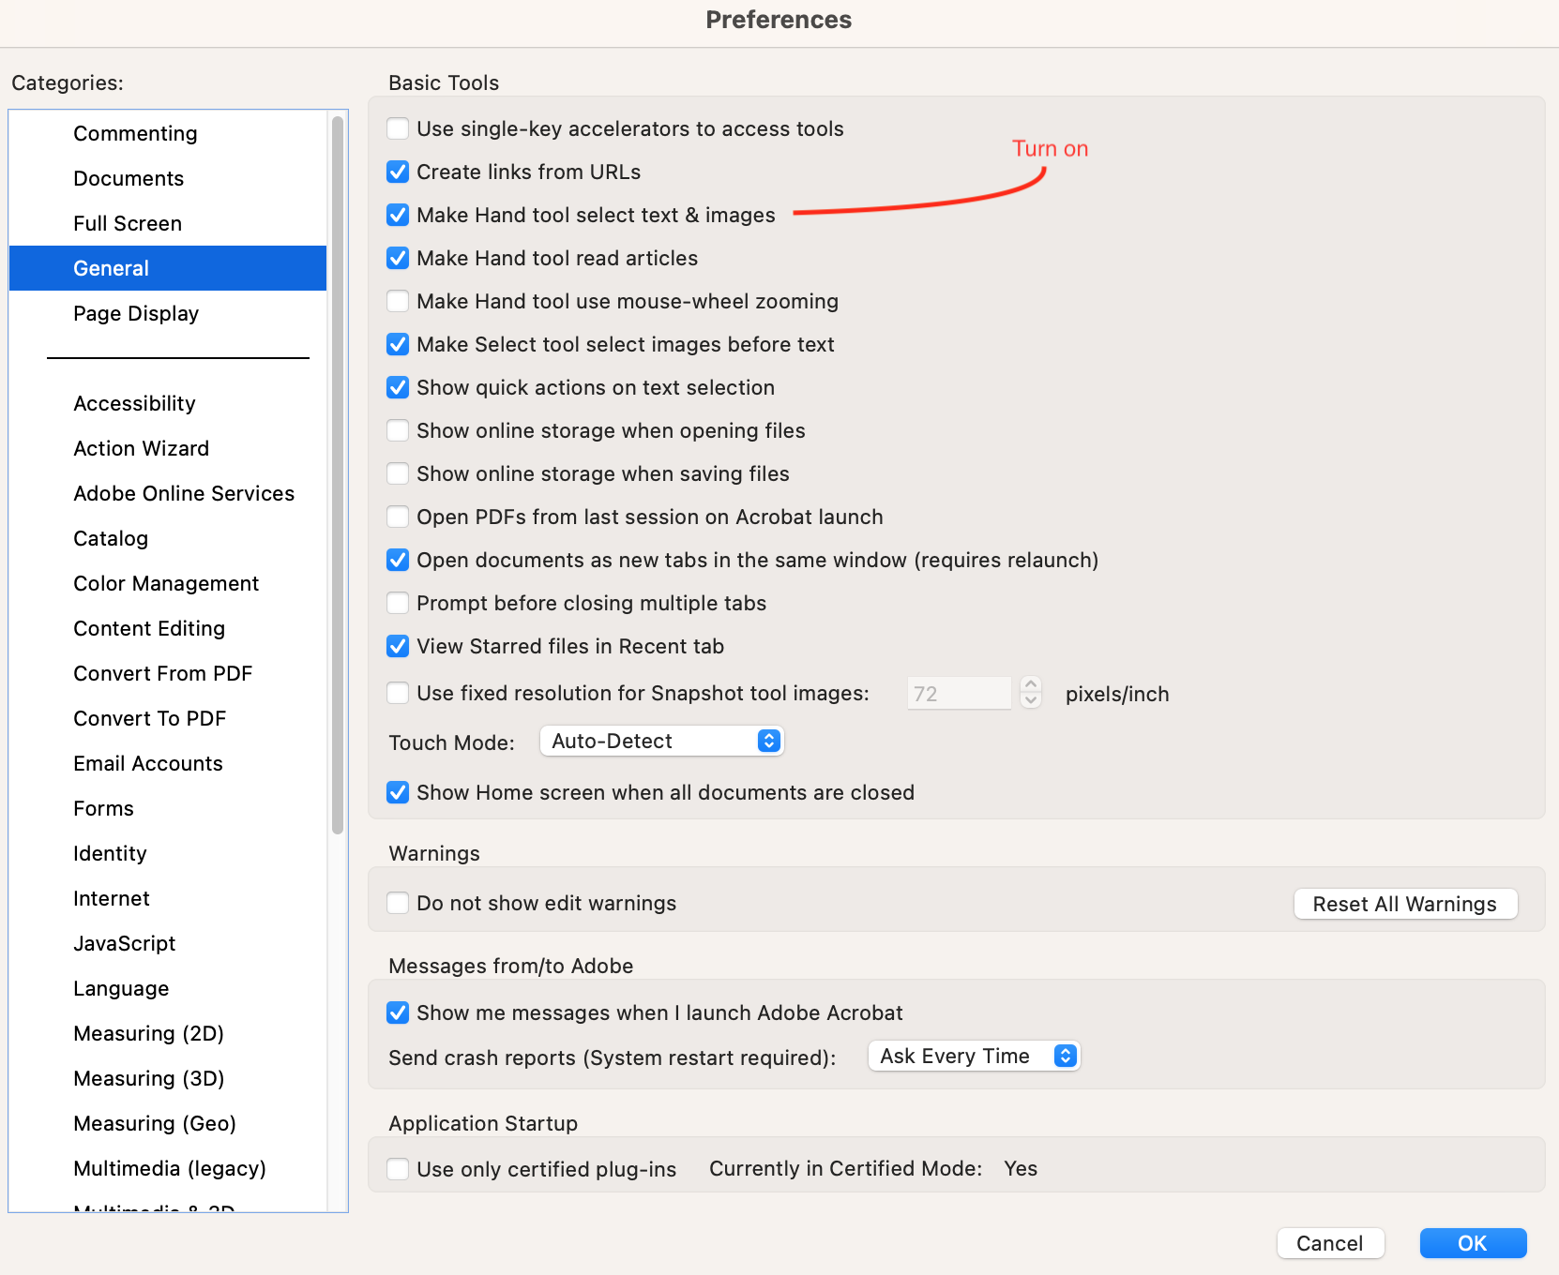Viewport: 1559px width, 1275px height.
Task: Switch to the Commenting preferences category
Action: pos(135,133)
